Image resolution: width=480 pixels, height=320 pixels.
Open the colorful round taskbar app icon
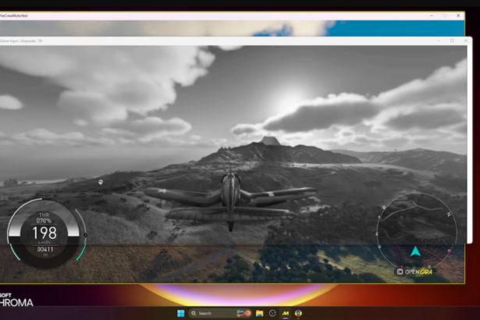[298, 313]
